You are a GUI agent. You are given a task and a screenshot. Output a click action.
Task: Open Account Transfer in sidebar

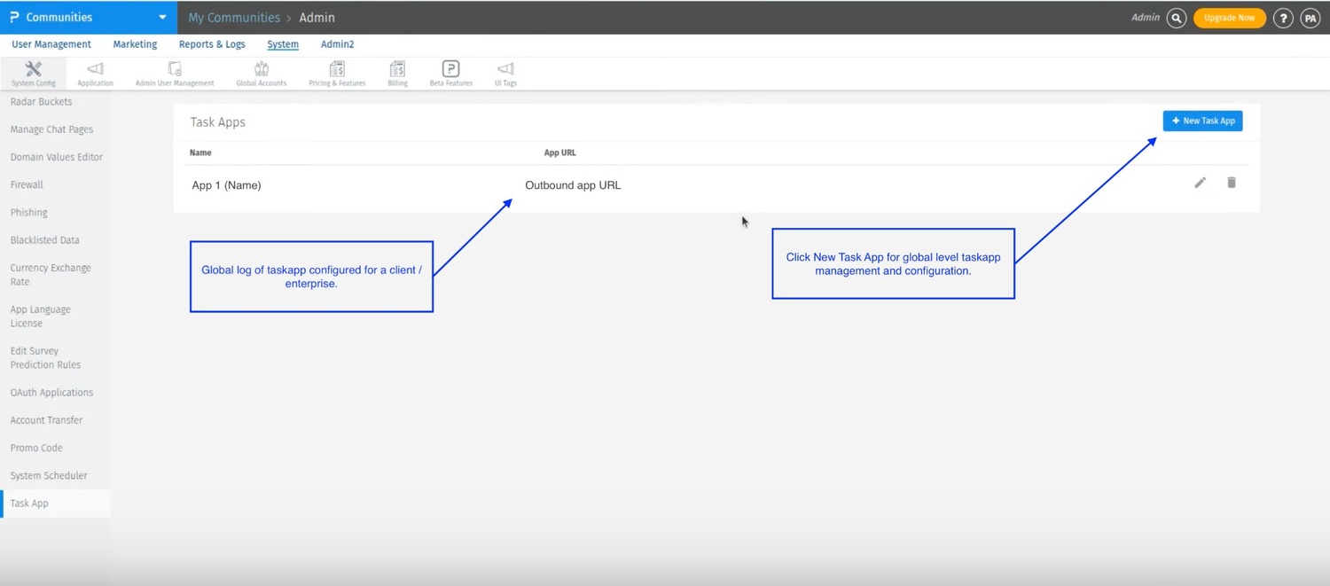(x=46, y=420)
